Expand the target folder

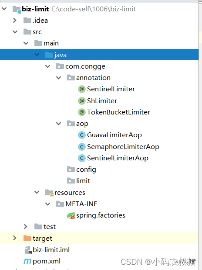15,238
